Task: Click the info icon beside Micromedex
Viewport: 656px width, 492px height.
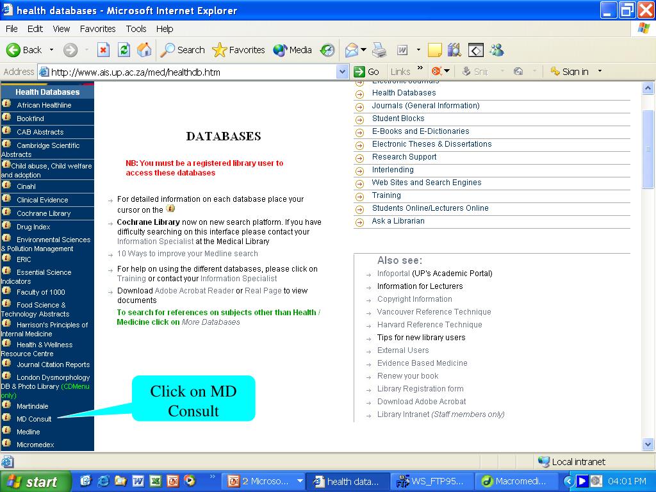Action: [x=6, y=443]
